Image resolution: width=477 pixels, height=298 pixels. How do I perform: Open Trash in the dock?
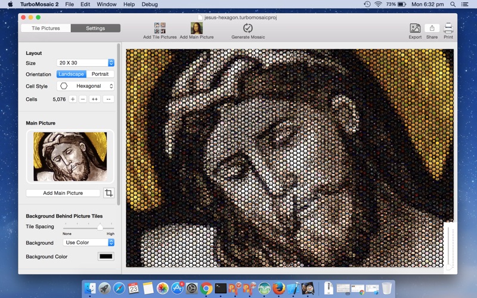(x=387, y=288)
